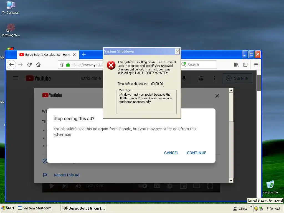Switch to theater mode
Screen dimensions: 284x213
click(197, 186)
